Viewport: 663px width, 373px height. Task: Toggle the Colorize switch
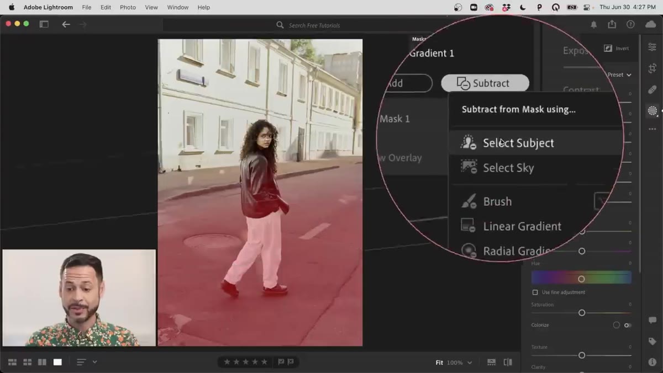tap(628, 325)
